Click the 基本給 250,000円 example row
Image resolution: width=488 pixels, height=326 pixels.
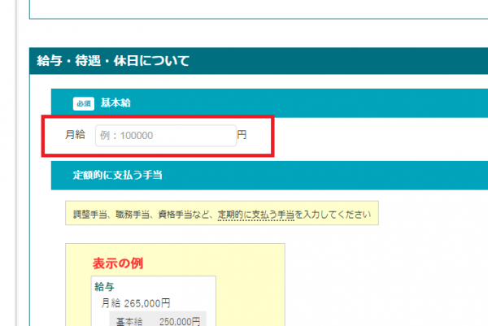coord(158,320)
